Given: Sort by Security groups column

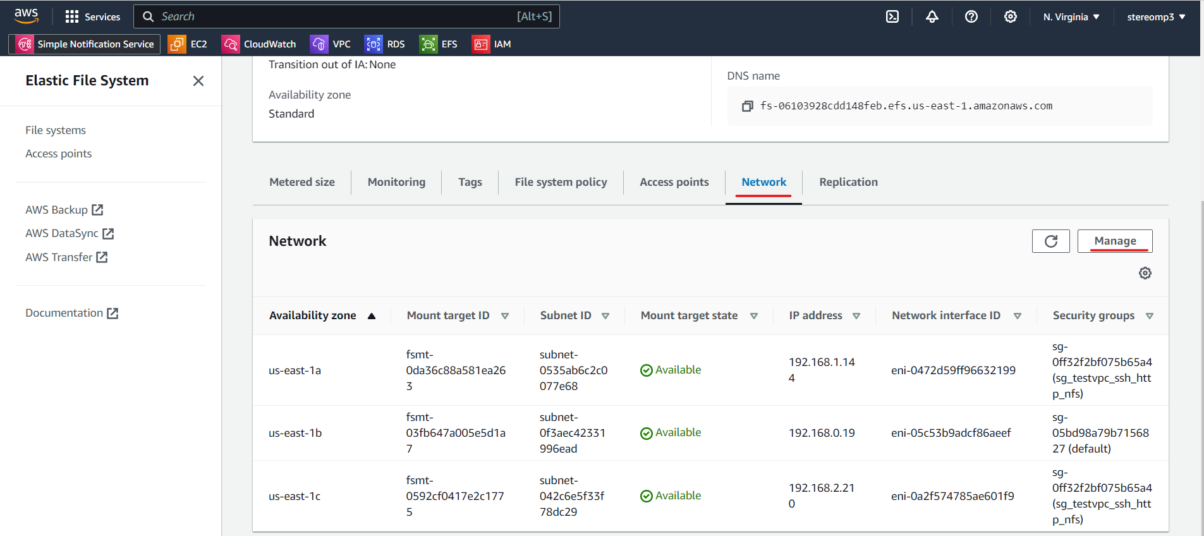Looking at the screenshot, I should (1150, 316).
